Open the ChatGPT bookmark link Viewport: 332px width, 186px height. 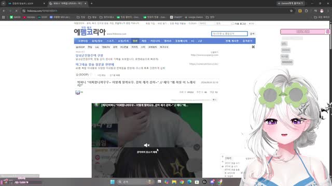pos(176,17)
